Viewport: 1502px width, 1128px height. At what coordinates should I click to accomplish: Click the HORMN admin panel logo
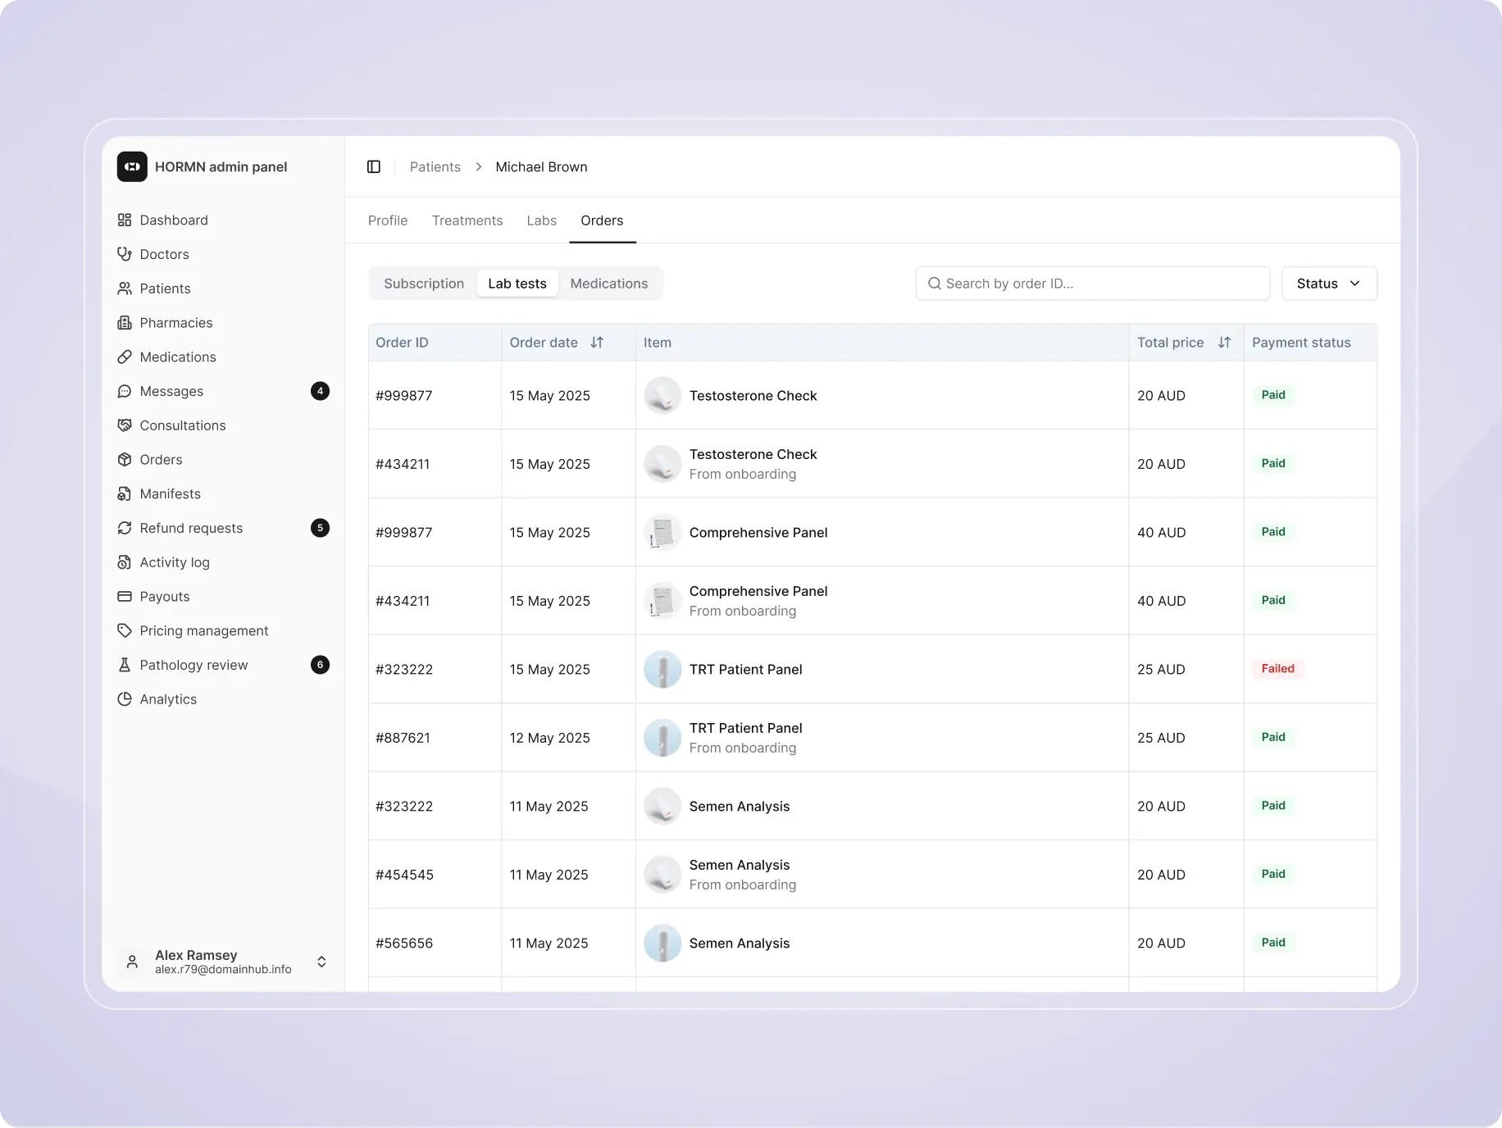[x=132, y=166]
